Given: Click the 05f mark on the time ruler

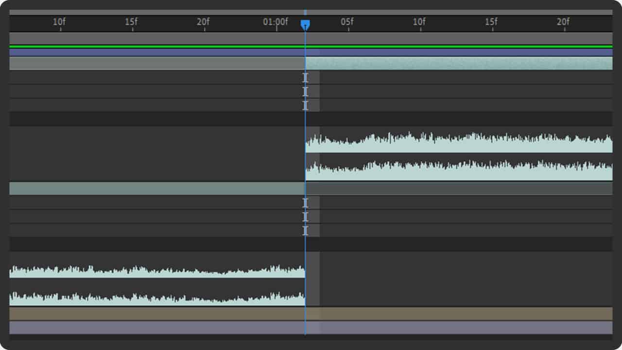Looking at the screenshot, I should [347, 22].
